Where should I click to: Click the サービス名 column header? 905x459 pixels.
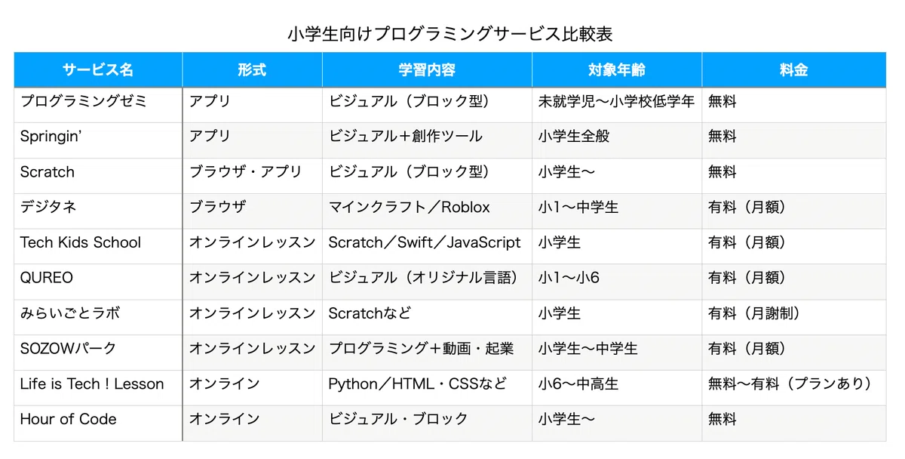tap(98, 69)
